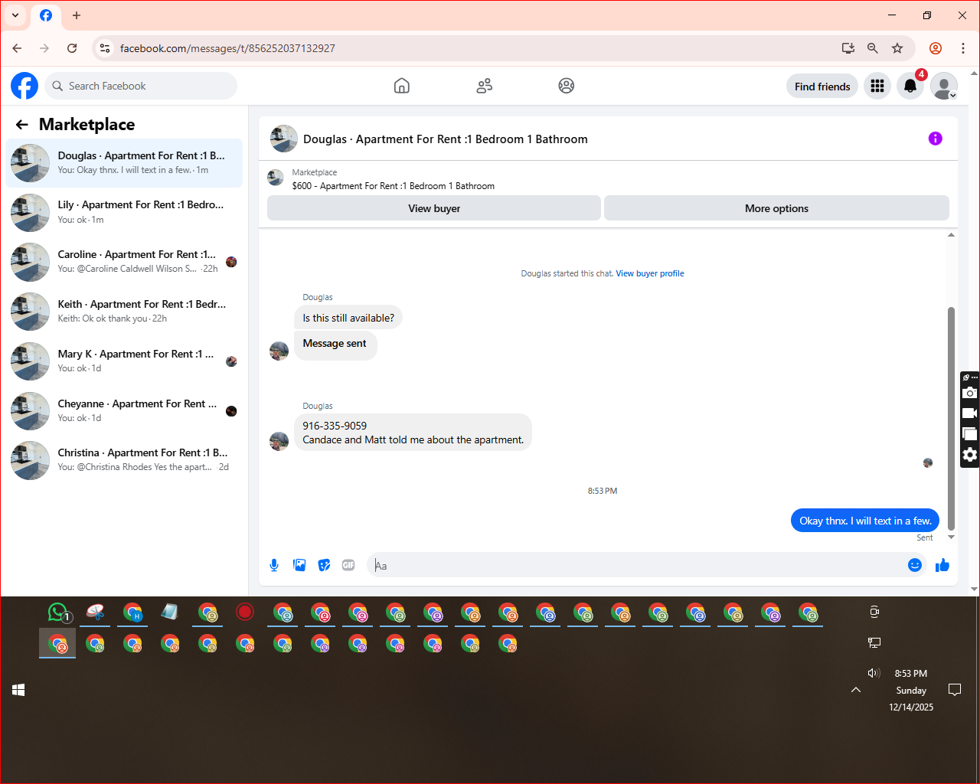Open the Facebook logo home link
The image size is (980, 784).
[24, 86]
